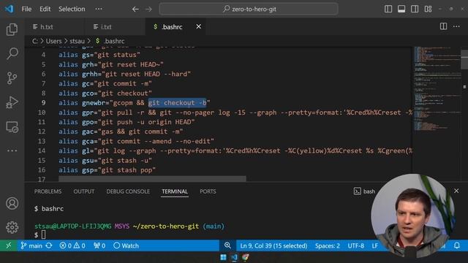Viewport: 468px width, 263px height.
Task: Open the DEBUG CONSOLE panel tab
Action: (x=128, y=191)
